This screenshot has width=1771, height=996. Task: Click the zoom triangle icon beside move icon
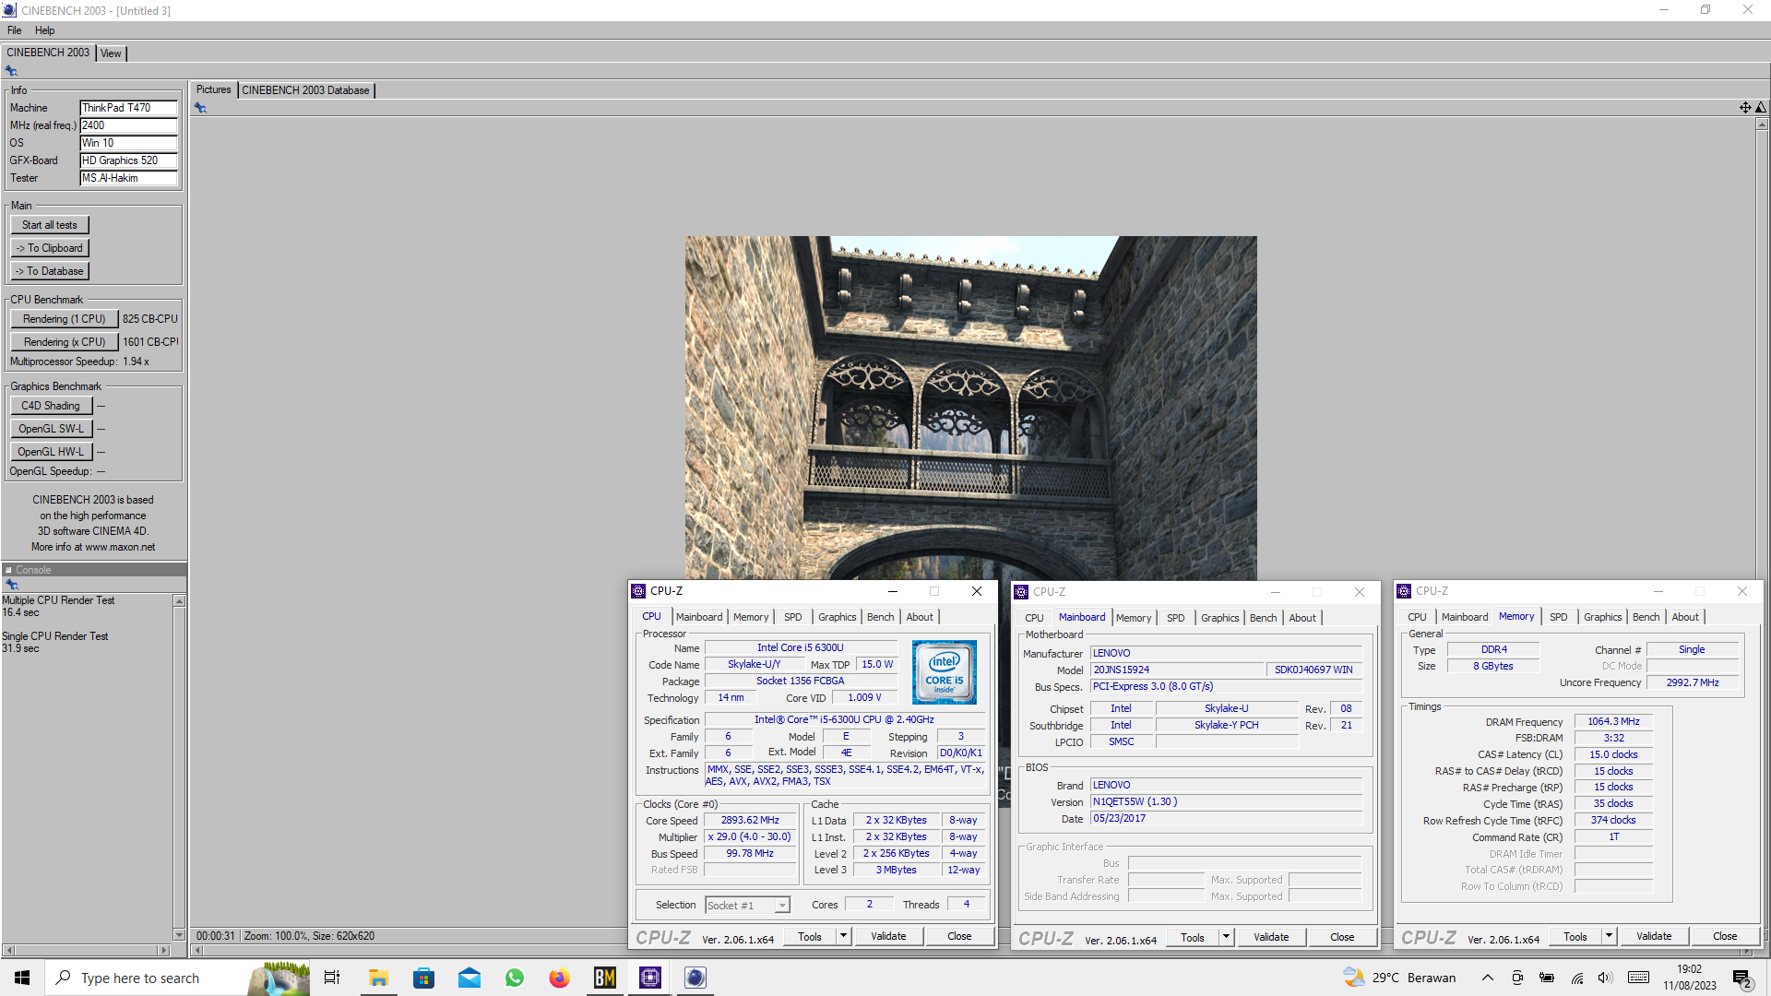1761,108
